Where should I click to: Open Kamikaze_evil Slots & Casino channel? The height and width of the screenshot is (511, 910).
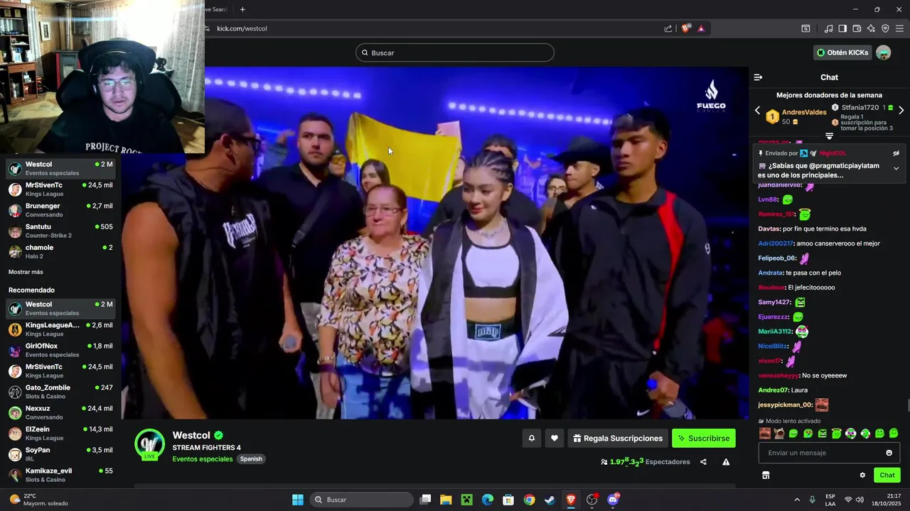click(x=60, y=475)
